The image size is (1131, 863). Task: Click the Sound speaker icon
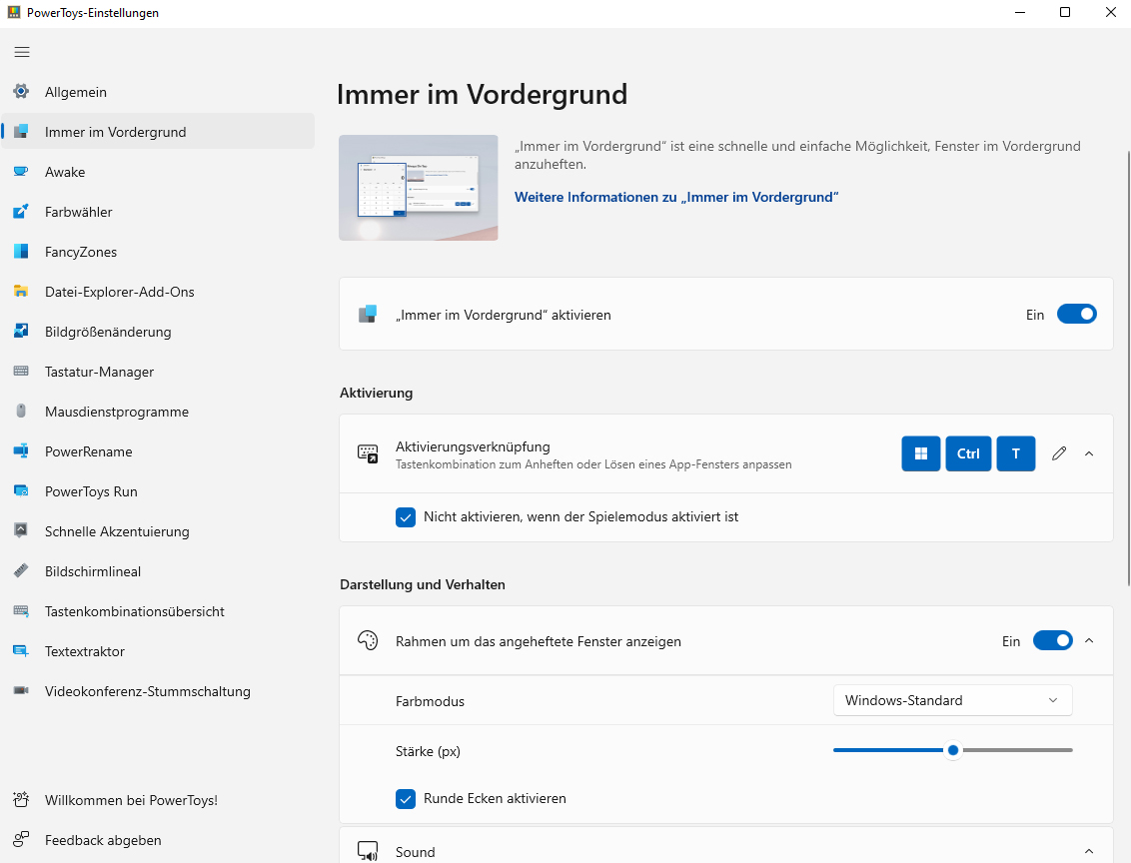[x=368, y=851]
